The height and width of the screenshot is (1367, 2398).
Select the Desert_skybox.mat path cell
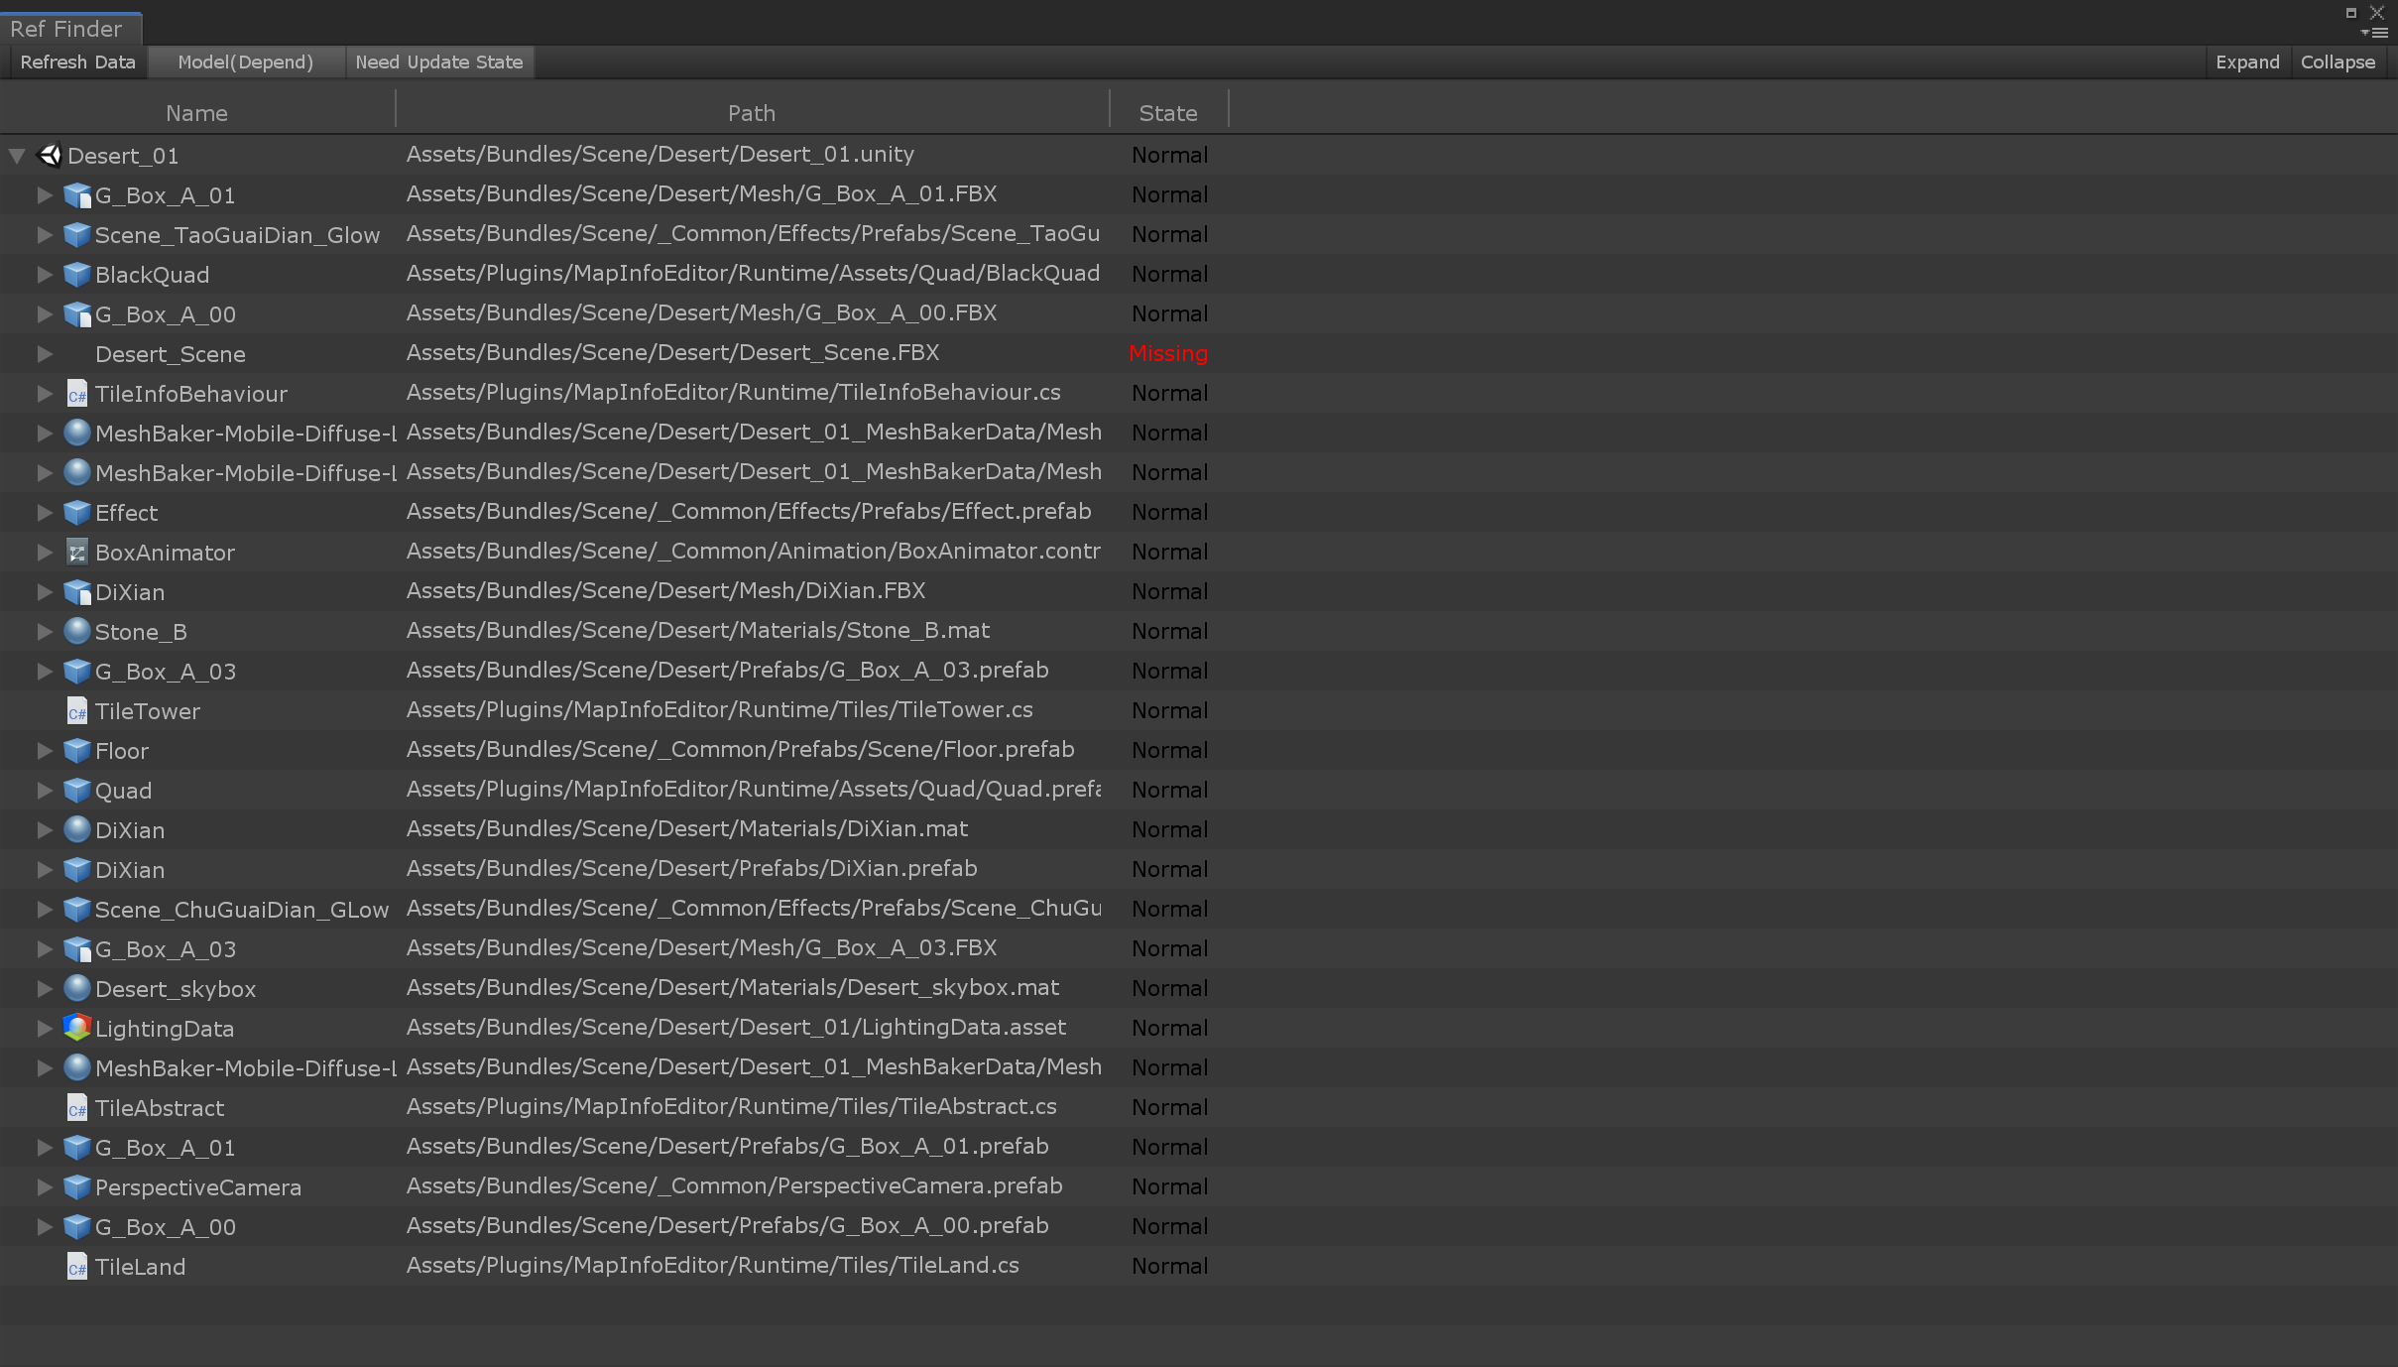pyautogui.click(x=732, y=988)
